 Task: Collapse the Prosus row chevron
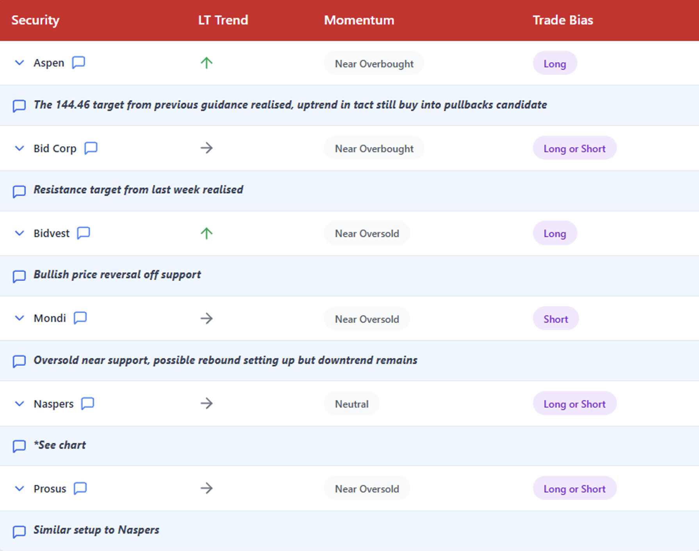[x=19, y=488]
